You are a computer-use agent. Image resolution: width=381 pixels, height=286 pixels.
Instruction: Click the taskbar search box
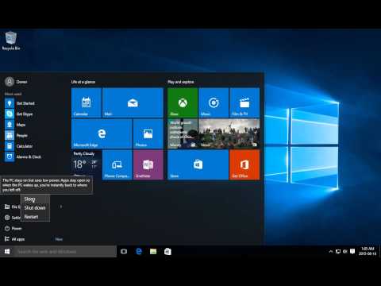65,251
